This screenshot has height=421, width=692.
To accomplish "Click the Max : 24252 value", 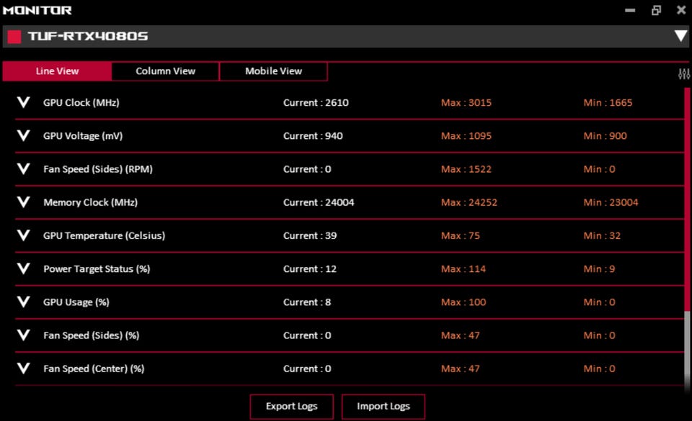I will pyautogui.click(x=469, y=202).
